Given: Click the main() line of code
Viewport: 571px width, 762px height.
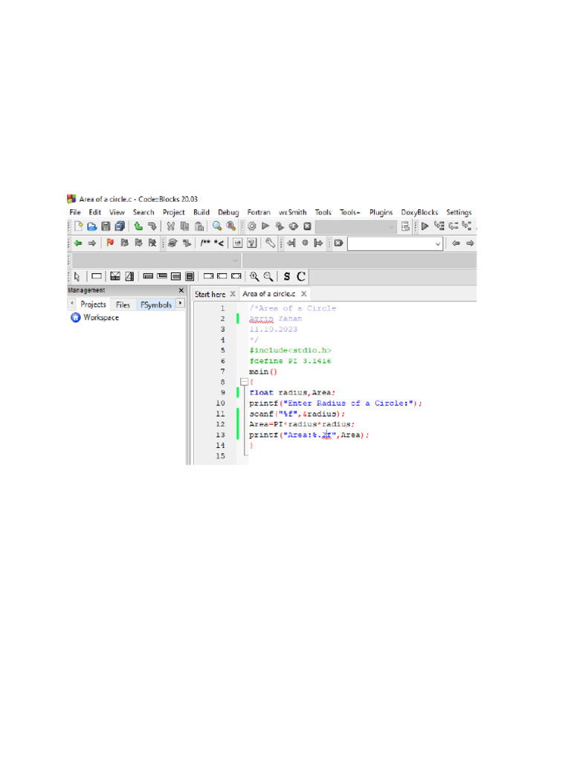Looking at the screenshot, I should pyautogui.click(x=262, y=371).
